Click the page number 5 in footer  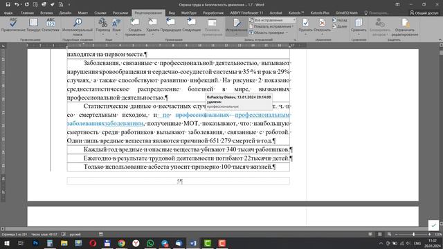(x=179, y=181)
